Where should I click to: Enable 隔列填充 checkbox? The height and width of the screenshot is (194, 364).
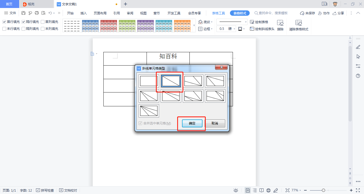tap(23, 29)
